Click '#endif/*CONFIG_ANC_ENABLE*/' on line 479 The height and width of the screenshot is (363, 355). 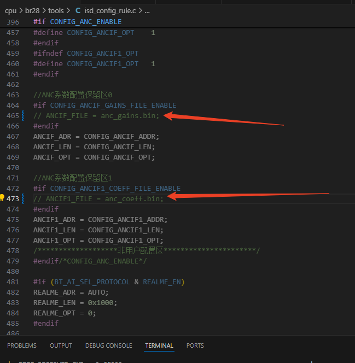tap(90, 261)
